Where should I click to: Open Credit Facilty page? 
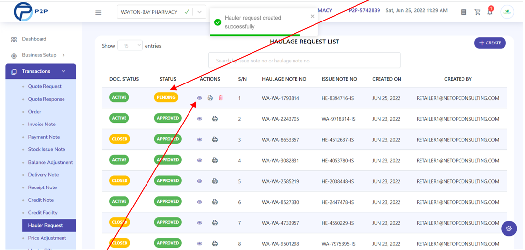(42, 212)
